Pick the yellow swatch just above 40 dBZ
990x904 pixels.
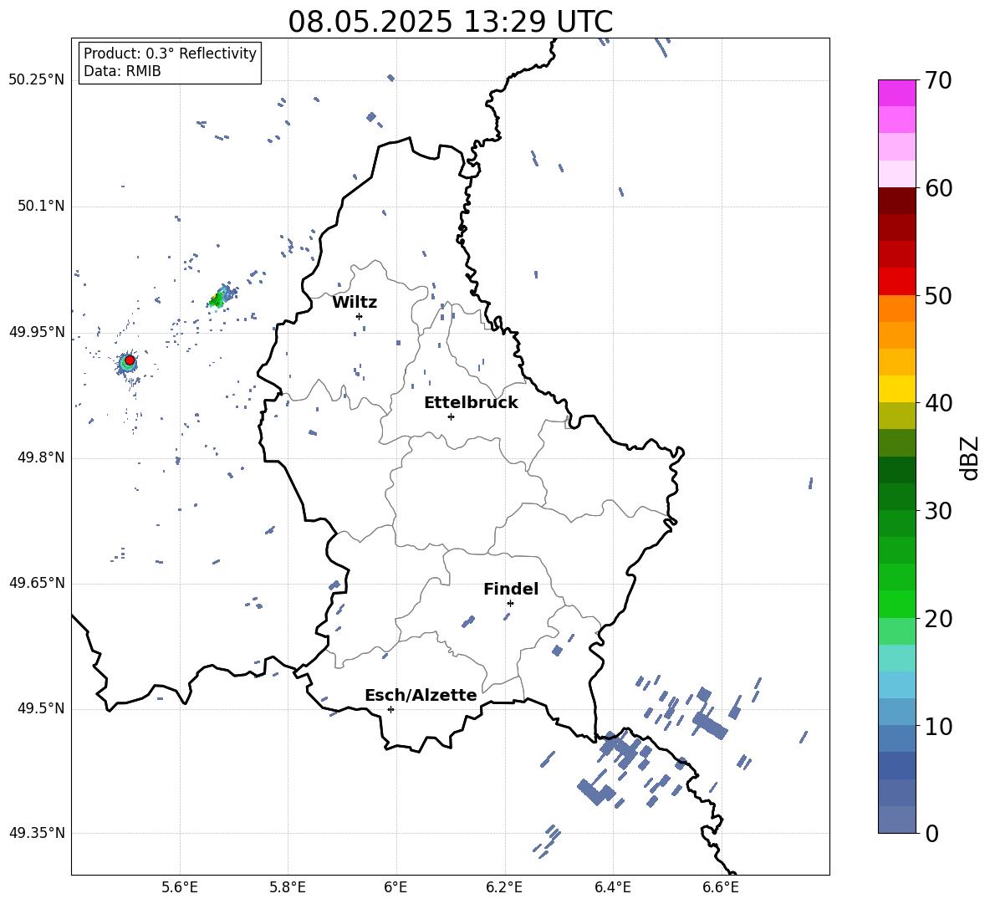click(x=896, y=389)
